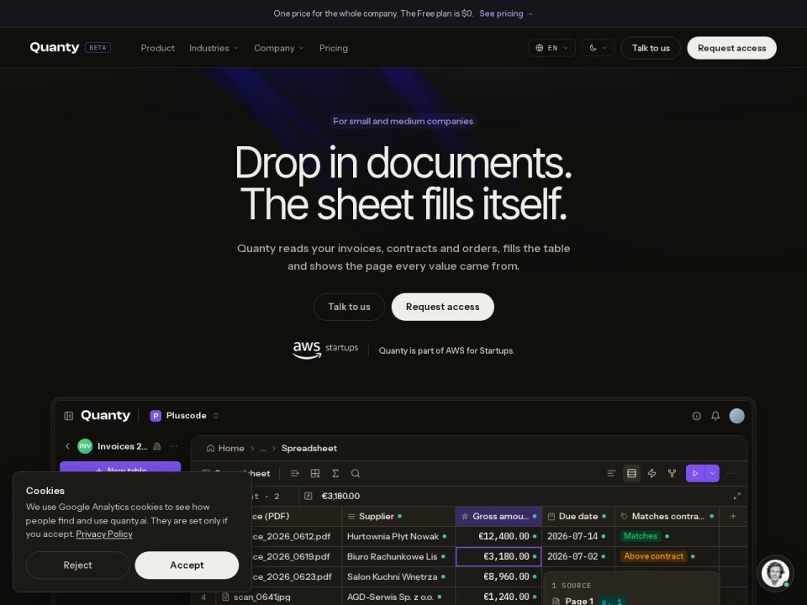Accept cookies
The width and height of the screenshot is (807, 605).
tap(187, 565)
